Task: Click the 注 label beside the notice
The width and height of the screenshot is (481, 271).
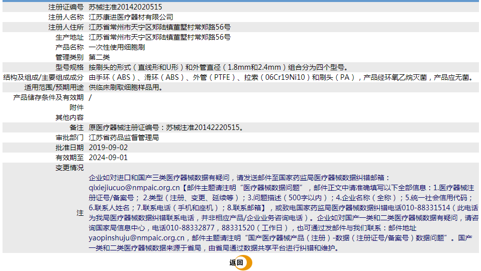Action: point(80,213)
